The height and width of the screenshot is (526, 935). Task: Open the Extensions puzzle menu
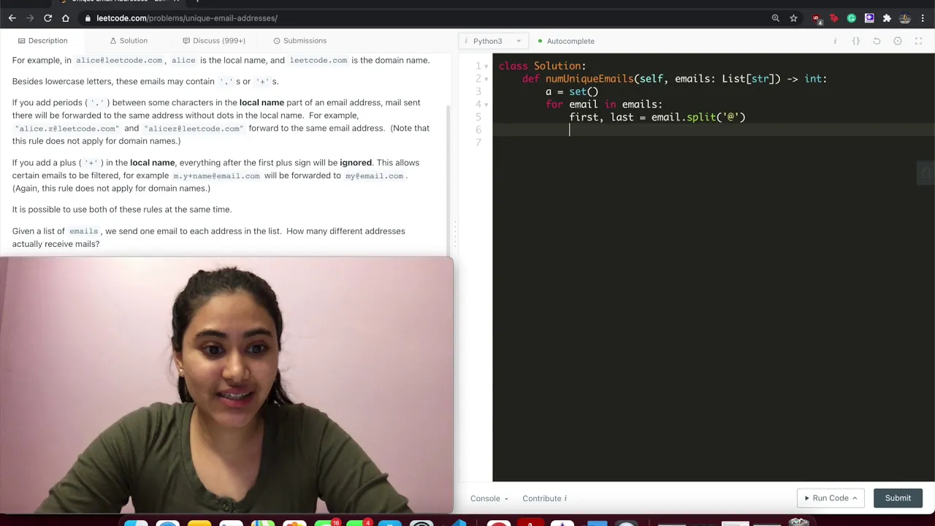pos(887,18)
